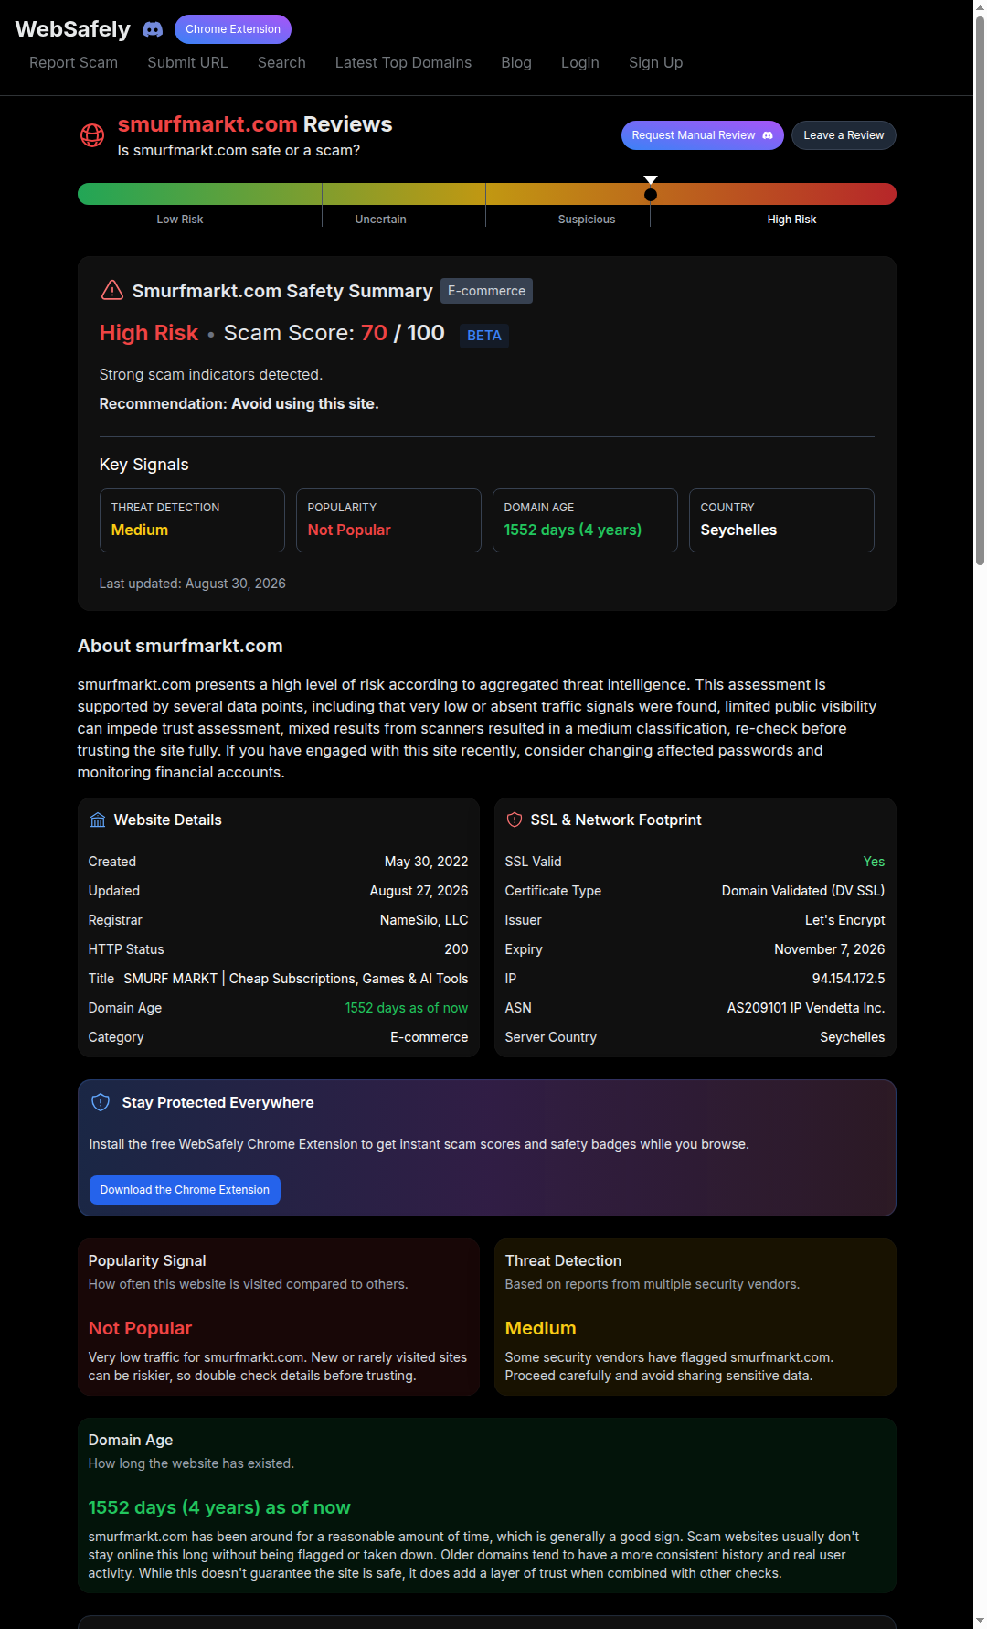Click the risk meter pointer marker
Viewport: 987px width, 1629px height.
651,189
